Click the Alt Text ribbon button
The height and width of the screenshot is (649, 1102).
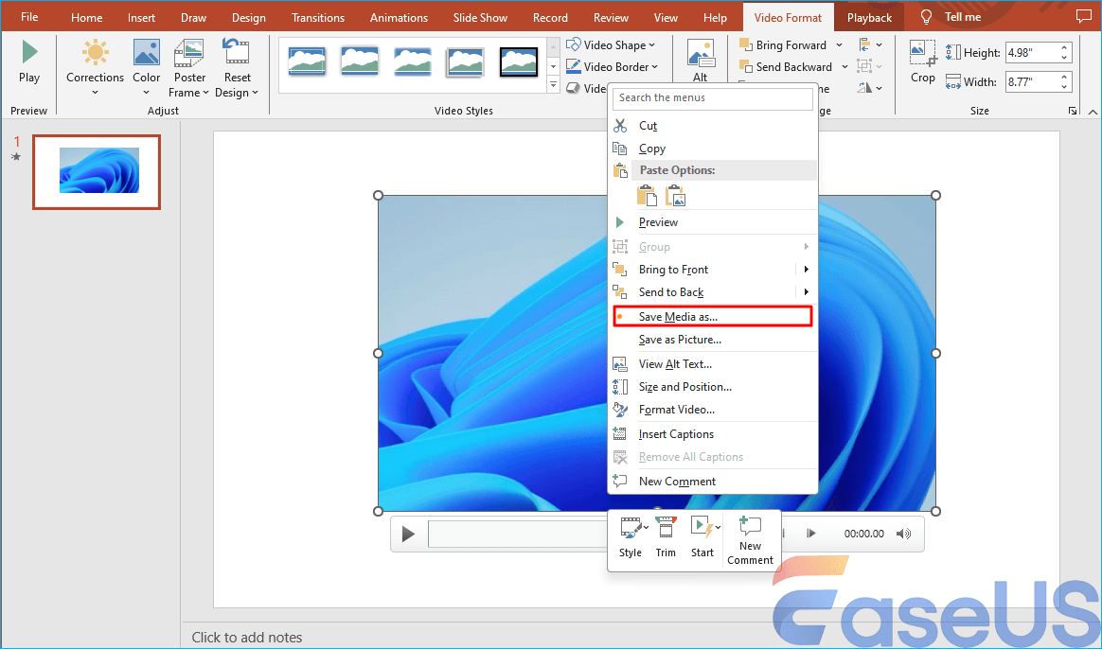coord(700,61)
